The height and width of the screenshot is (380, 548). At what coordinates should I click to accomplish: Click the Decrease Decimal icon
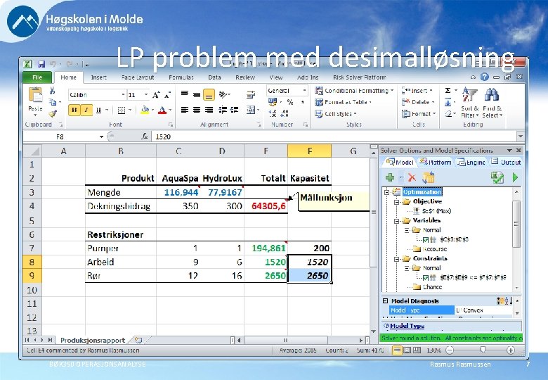click(x=285, y=113)
